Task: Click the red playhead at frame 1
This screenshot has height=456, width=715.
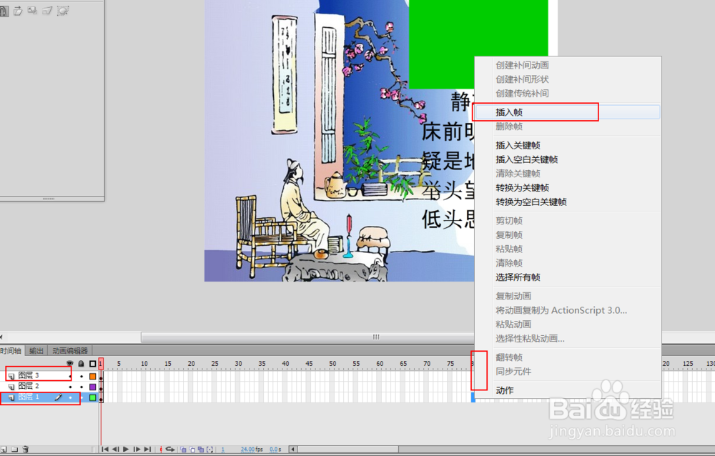Action: [x=101, y=363]
